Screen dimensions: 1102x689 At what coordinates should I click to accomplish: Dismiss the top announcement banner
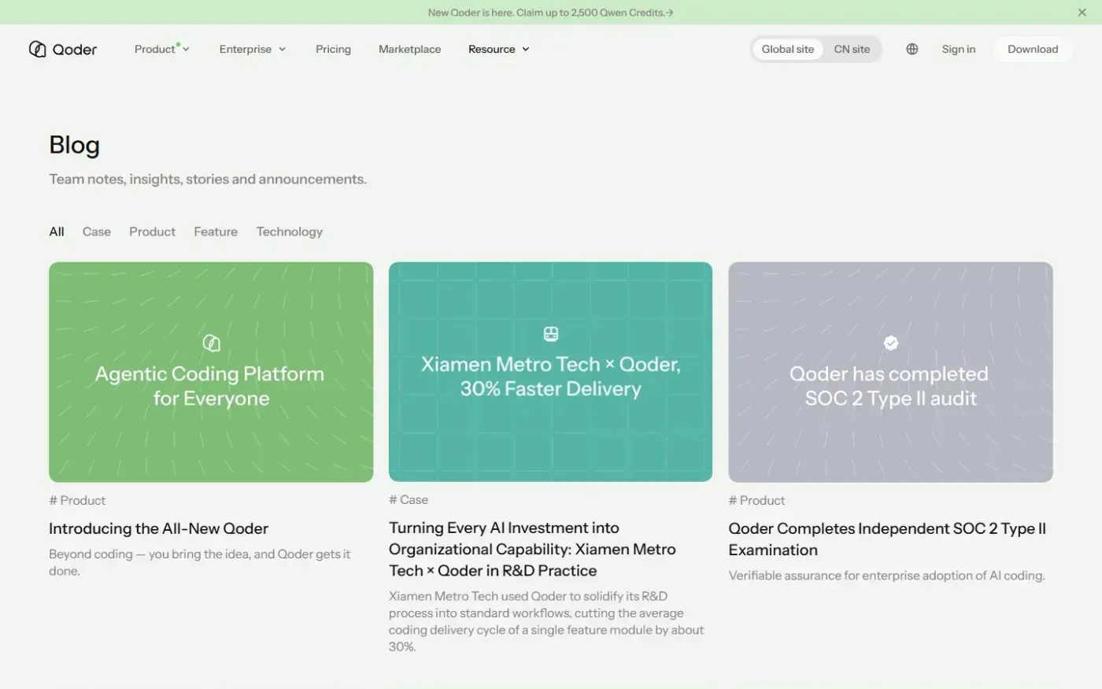point(1082,13)
